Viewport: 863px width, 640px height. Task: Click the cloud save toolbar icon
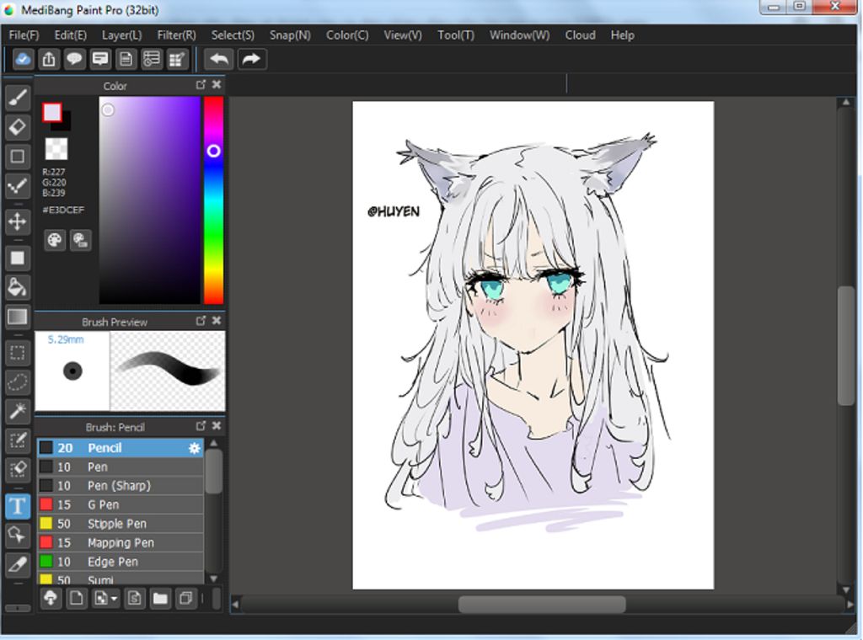pyautogui.click(x=23, y=60)
